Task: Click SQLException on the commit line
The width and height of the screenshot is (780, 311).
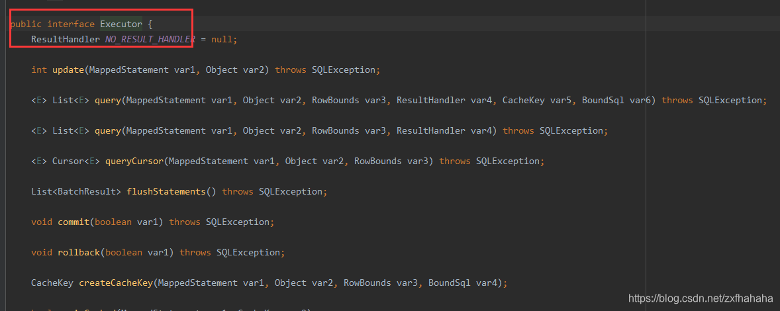Action: 238,222
